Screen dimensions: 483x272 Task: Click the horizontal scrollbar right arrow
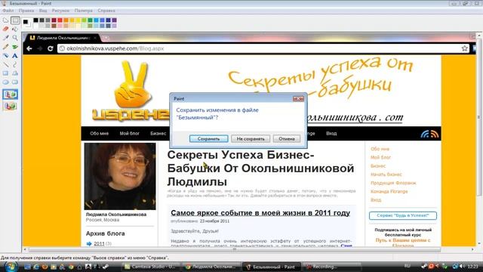(473, 249)
